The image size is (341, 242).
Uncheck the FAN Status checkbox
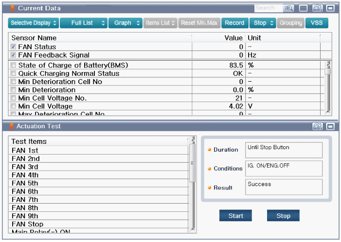pyautogui.click(x=14, y=47)
